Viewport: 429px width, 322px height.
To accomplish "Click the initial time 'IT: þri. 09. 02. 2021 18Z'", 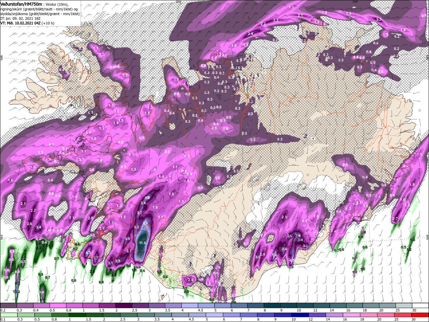I will point(20,18).
